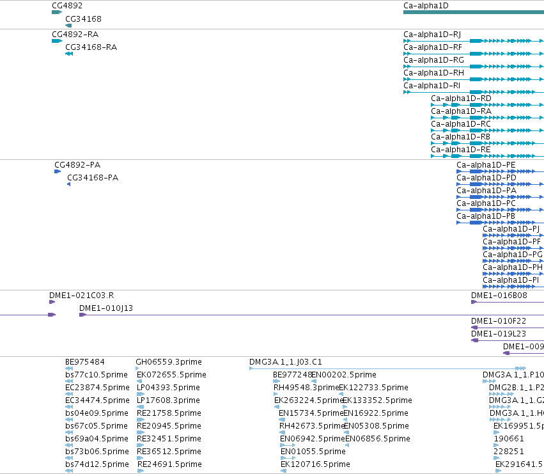Click the RE21758.5prime EST label

[x=169, y=414]
